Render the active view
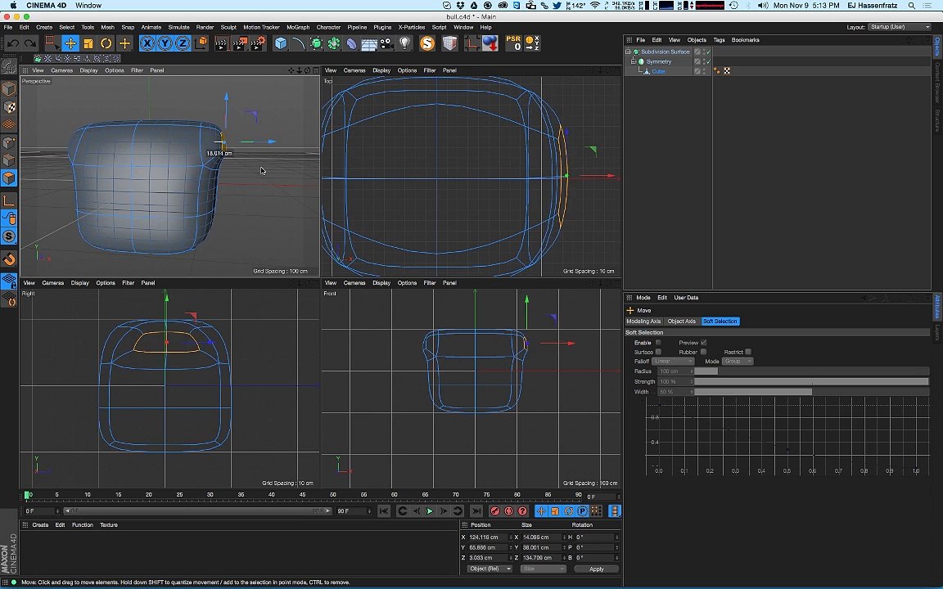 point(221,43)
